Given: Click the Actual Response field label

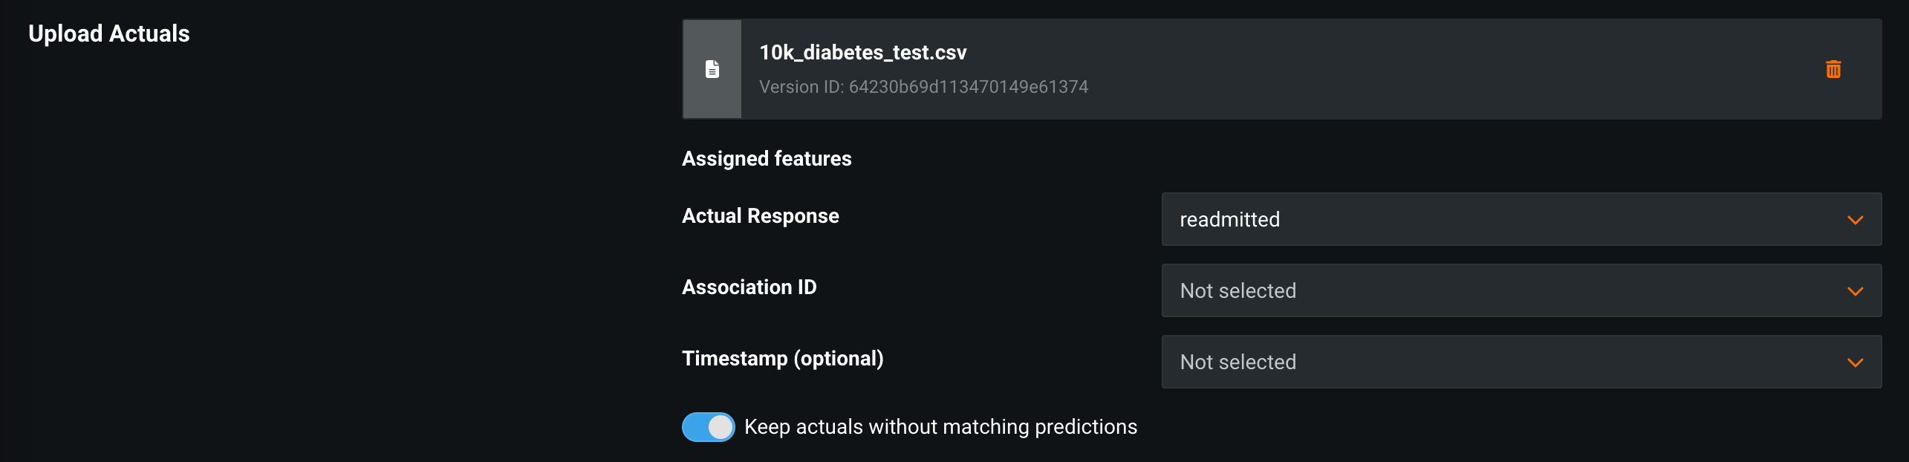Looking at the screenshot, I should click(761, 216).
